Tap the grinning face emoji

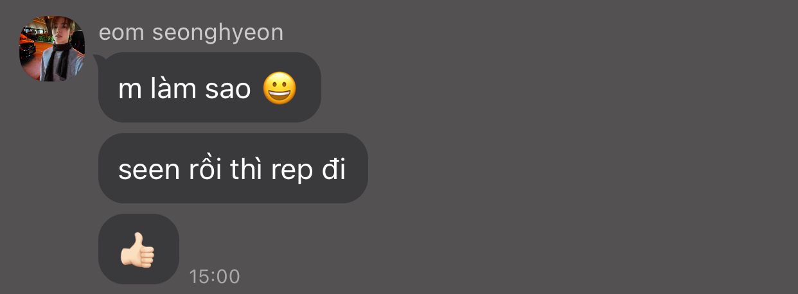tap(280, 89)
